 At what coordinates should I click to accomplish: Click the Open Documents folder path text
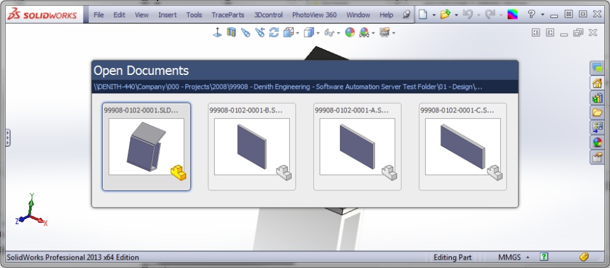click(x=288, y=87)
